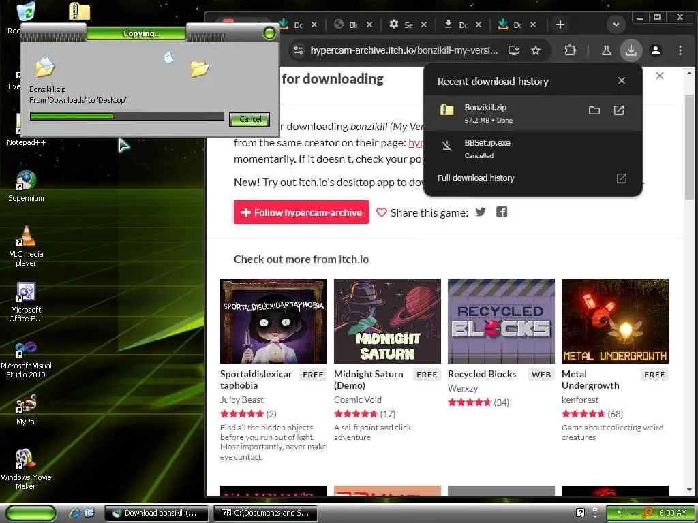Expand the tab search dropdown
The height and width of the screenshot is (523, 698).
616,25
